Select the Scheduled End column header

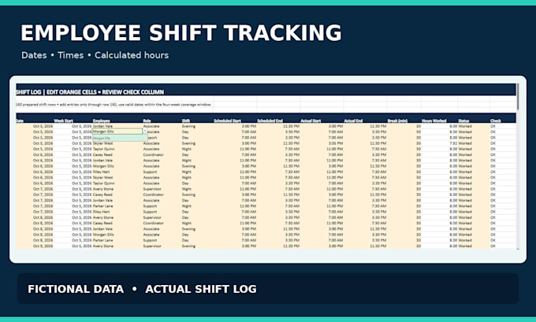(x=270, y=120)
